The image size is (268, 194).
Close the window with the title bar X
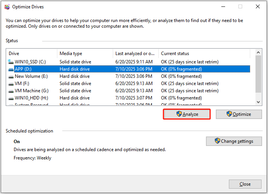pos(258,7)
